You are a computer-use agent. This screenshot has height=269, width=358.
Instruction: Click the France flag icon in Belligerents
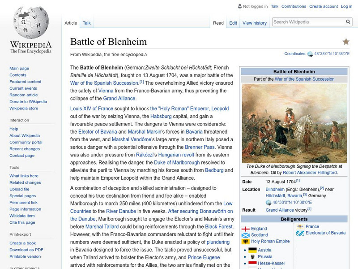[x=300, y=226]
